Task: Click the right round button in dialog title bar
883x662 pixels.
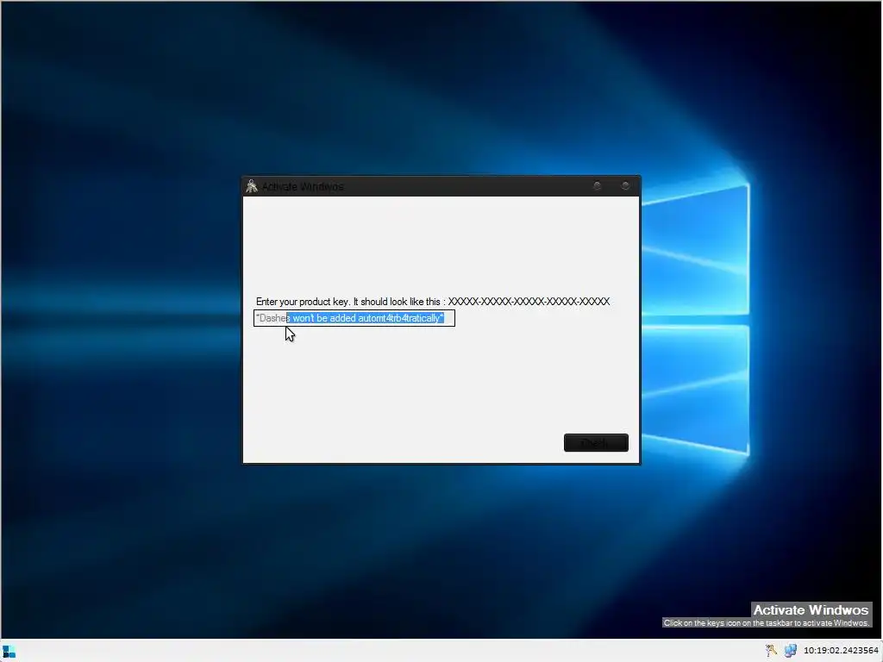Action: point(625,186)
